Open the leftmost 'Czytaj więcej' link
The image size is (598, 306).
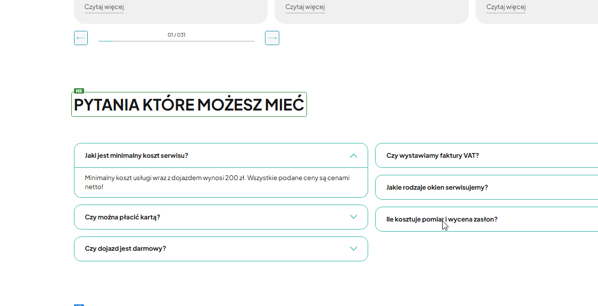pyautogui.click(x=104, y=7)
